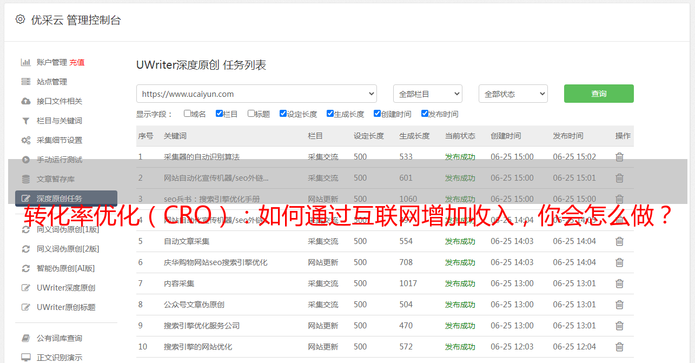695x363 pixels.
Task: Click the green 查询 button
Action: (599, 94)
